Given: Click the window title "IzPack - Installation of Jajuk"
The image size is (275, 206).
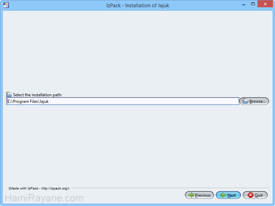Looking at the screenshot, I should coord(138,6).
